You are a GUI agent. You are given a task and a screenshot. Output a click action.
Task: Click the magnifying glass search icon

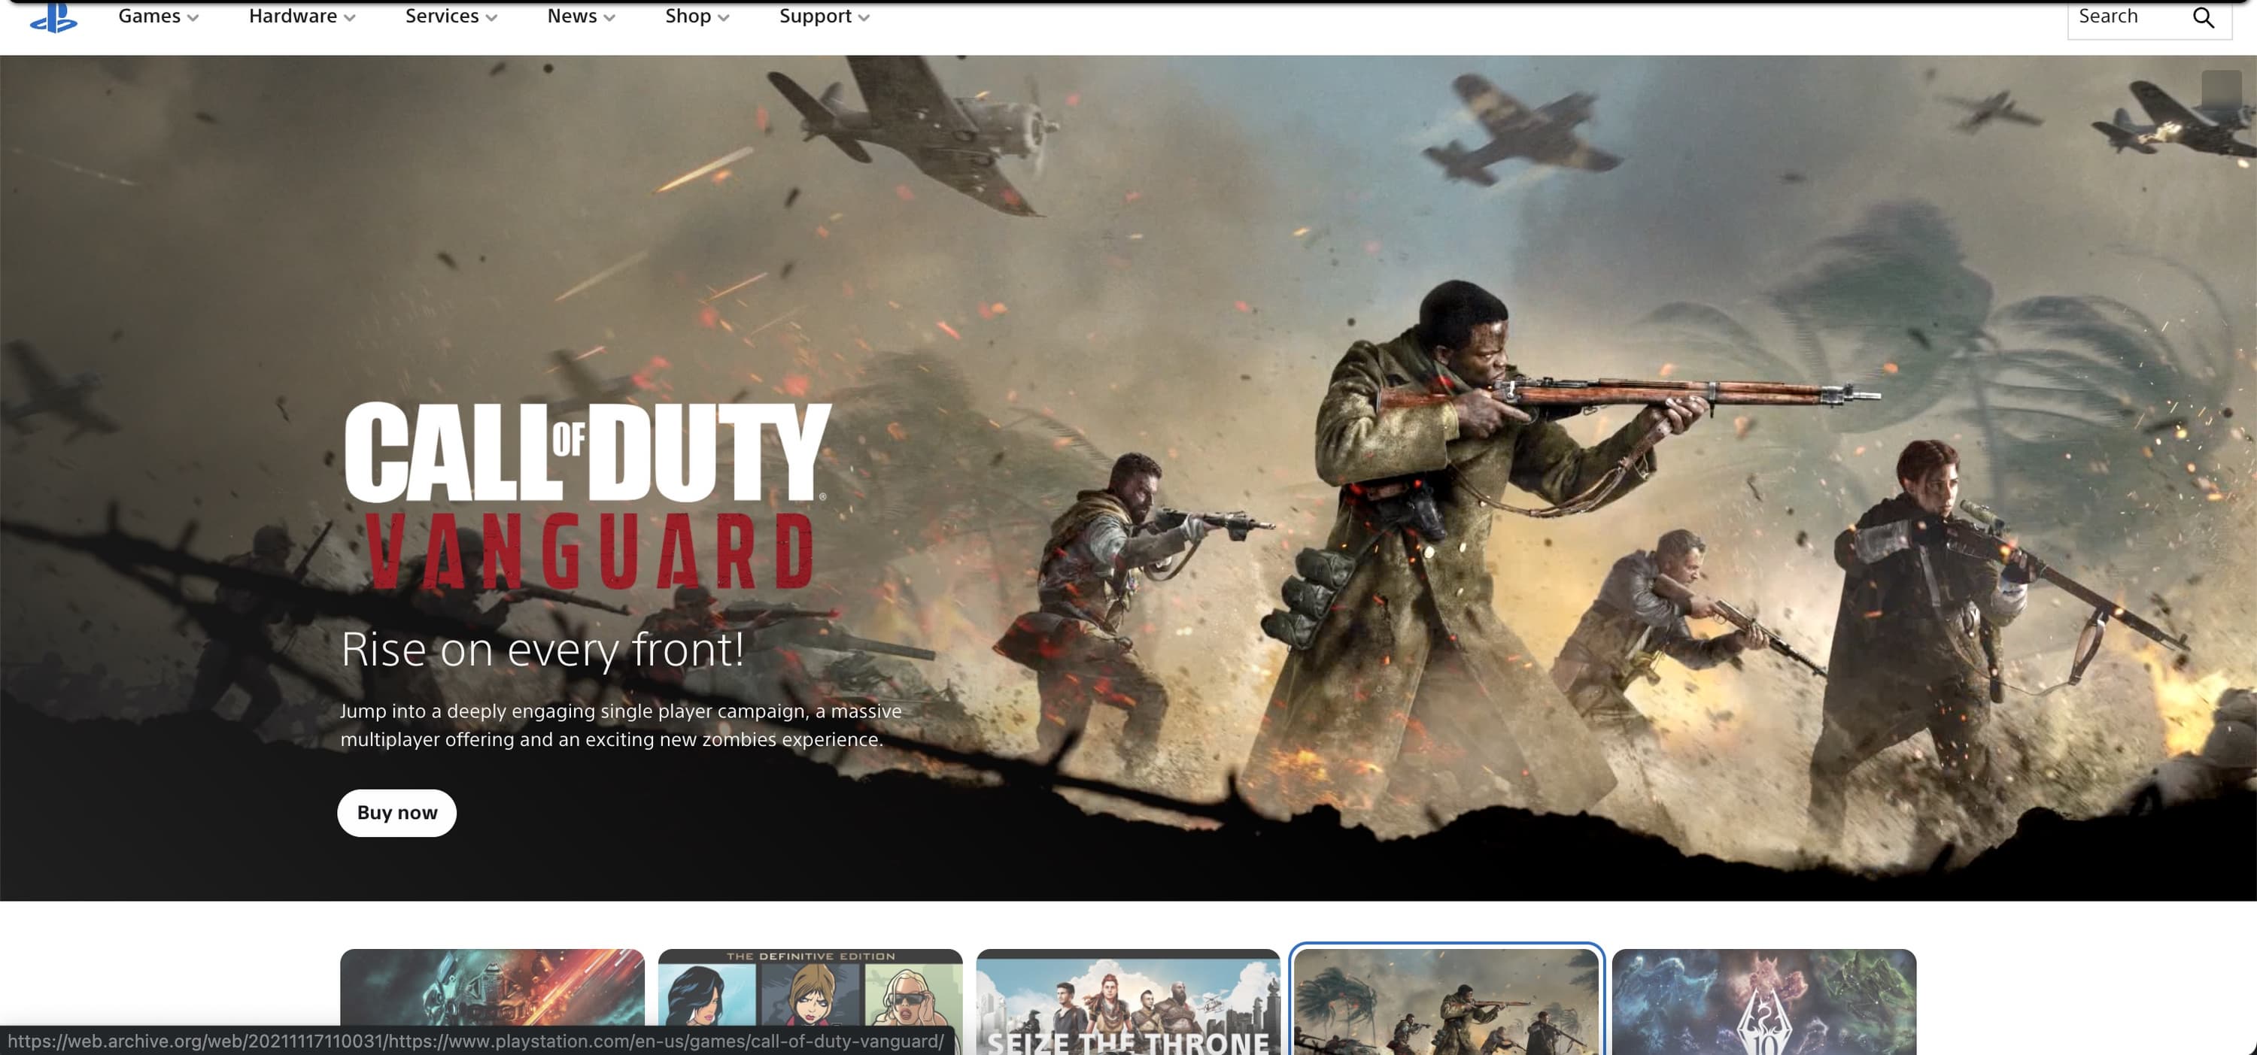click(x=2203, y=17)
